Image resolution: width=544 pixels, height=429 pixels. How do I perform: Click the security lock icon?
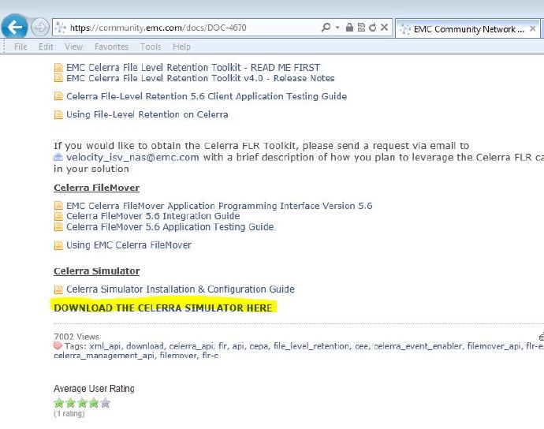click(349, 27)
